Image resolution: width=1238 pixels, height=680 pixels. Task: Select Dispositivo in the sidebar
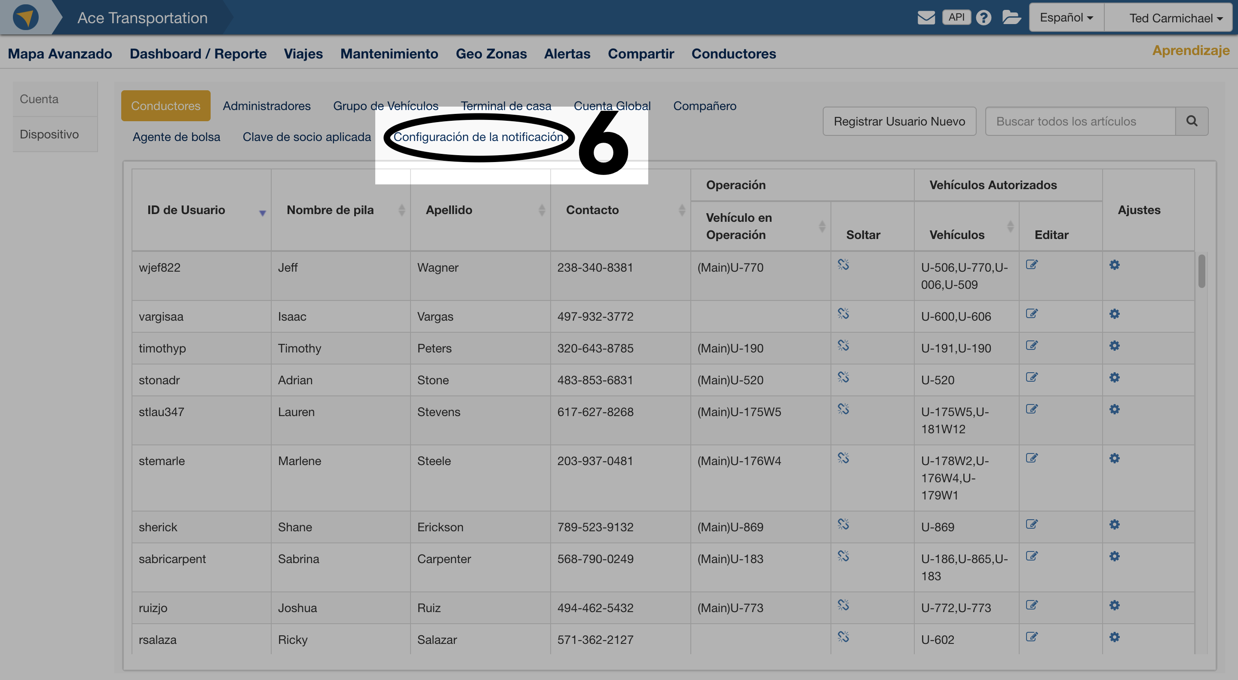pyautogui.click(x=55, y=134)
